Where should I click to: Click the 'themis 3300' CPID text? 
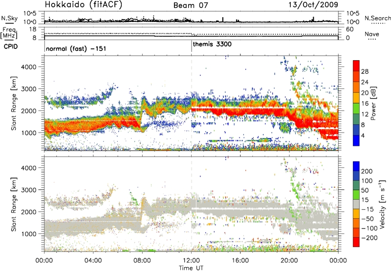point(212,44)
